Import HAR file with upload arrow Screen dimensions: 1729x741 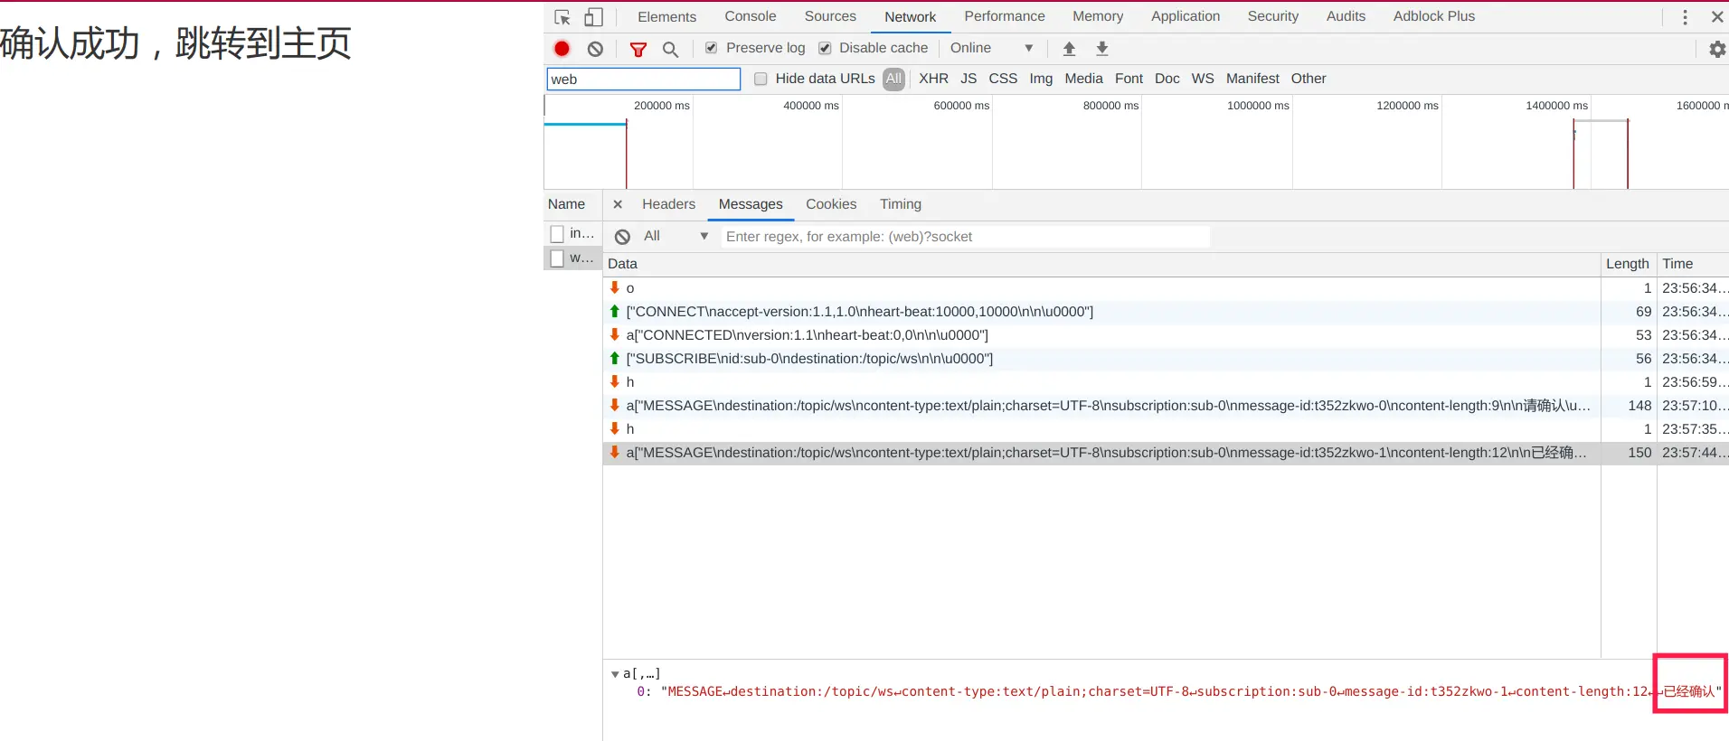1069,49
